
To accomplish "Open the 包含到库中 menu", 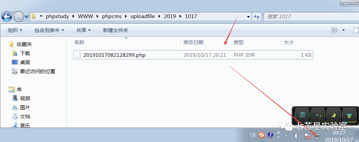I will 49,30.
